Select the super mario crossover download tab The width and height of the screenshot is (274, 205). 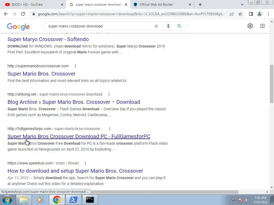click(98, 5)
